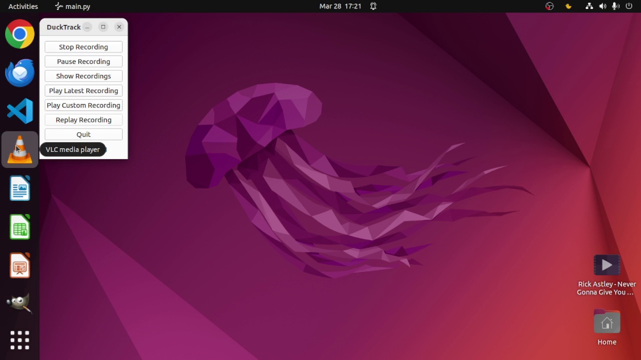641x360 pixels.
Task: Open LibreOffice Calc from the dock
Action: pos(20,227)
